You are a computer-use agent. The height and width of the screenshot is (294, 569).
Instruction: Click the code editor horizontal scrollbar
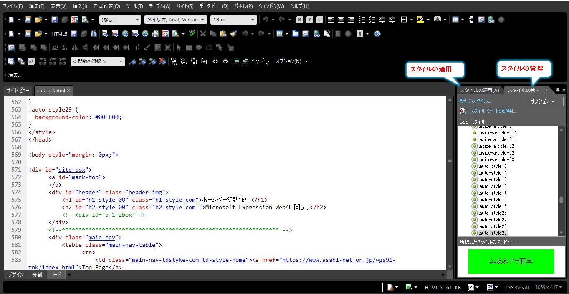point(256,275)
